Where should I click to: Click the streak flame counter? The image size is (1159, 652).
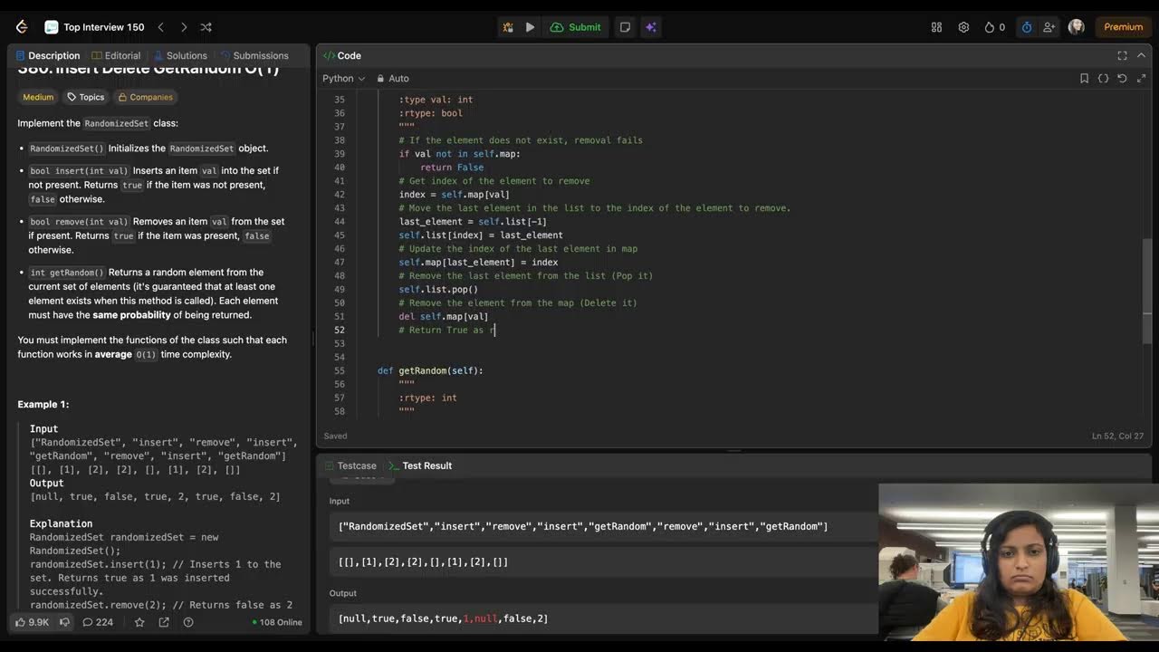click(994, 27)
